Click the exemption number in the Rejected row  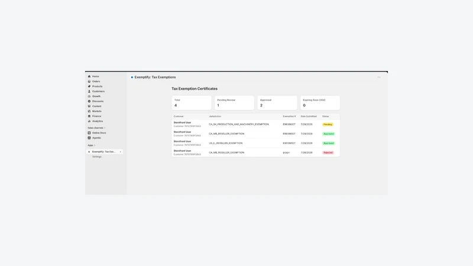click(x=286, y=153)
